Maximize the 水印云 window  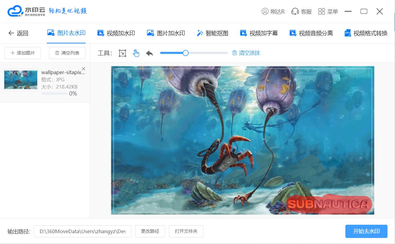point(364,11)
